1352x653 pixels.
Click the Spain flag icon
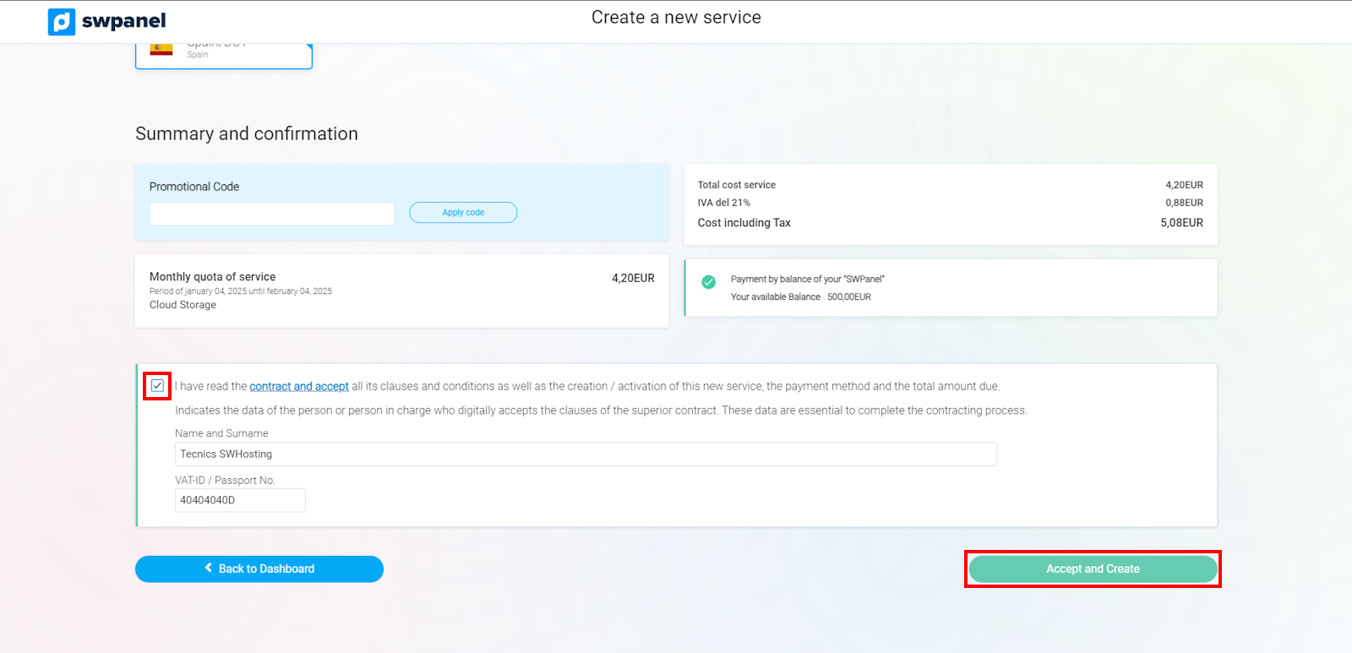[x=161, y=49]
